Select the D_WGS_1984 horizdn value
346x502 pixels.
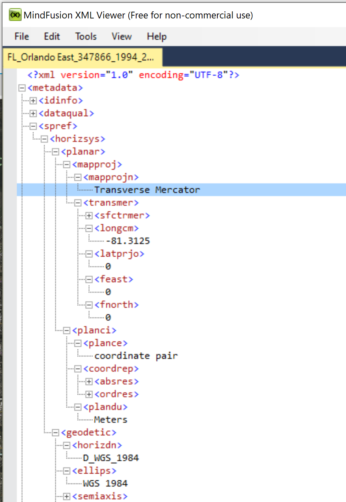tap(111, 458)
